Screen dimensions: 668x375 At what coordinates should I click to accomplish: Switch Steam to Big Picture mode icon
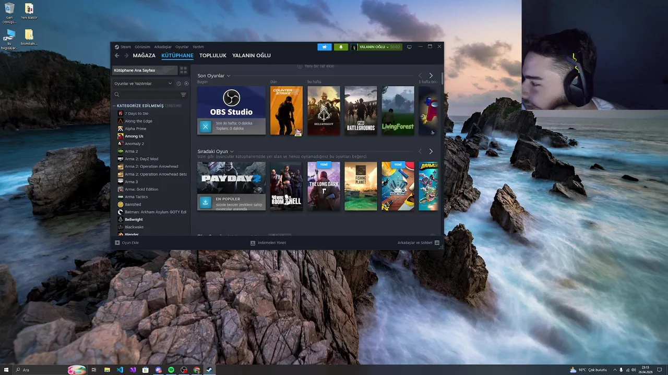click(409, 47)
